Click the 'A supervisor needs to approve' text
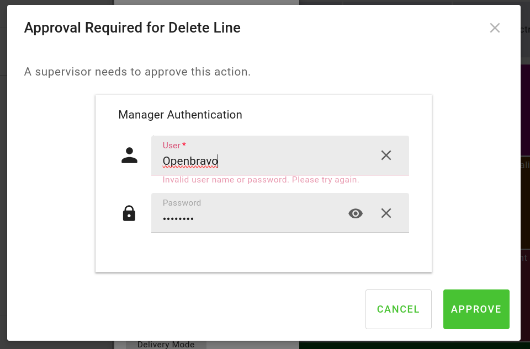Screen dimensions: 530x349 point(137,72)
